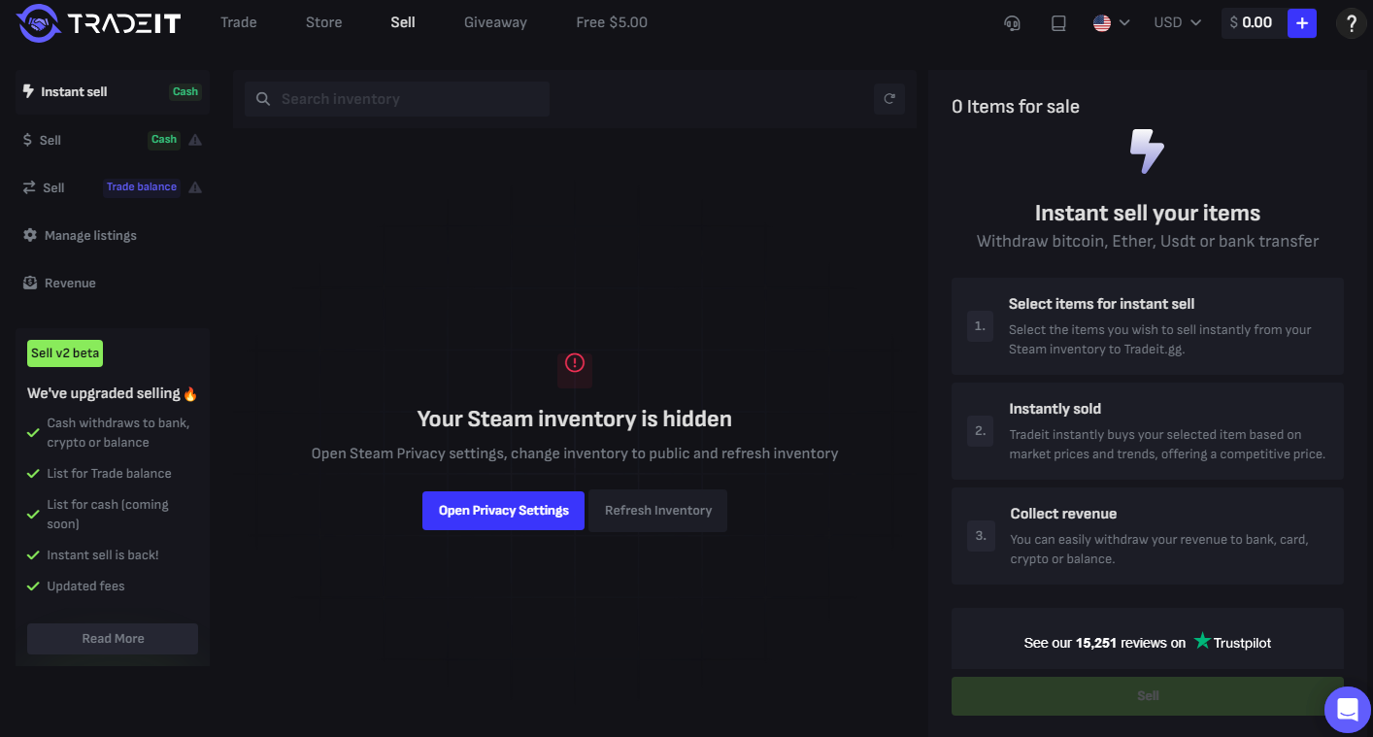Click the Tradeit logo
This screenshot has height=737, width=1373.
(x=99, y=22)
